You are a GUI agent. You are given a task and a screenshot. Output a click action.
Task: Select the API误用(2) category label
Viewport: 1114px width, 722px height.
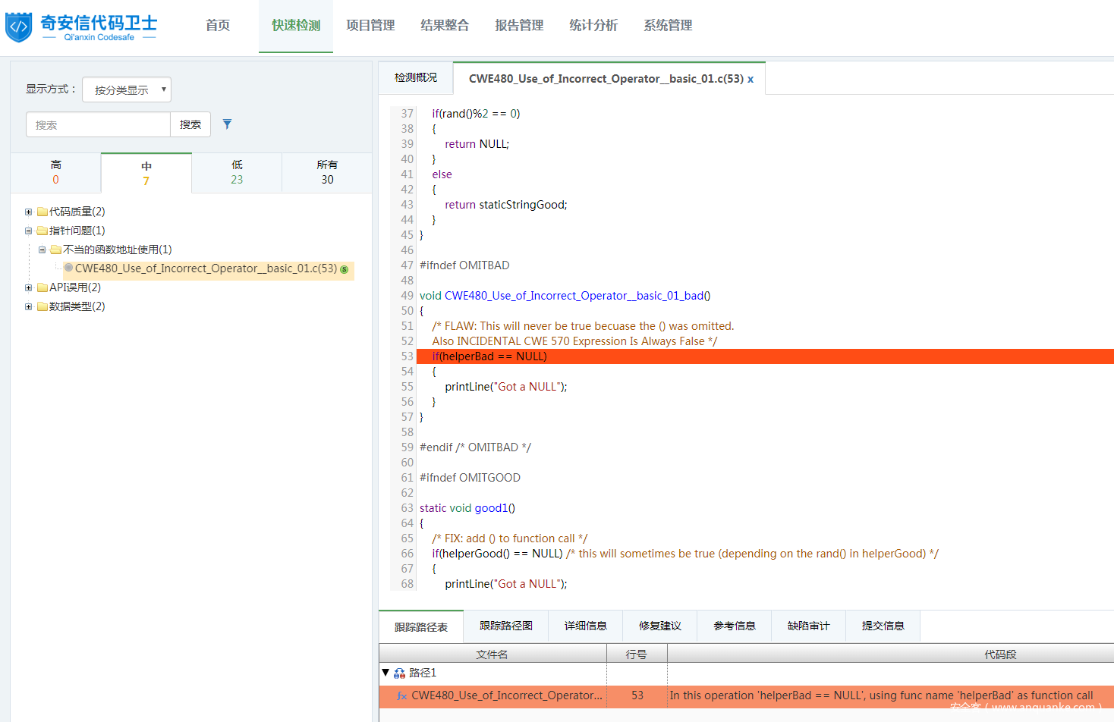tap(75, 287)
